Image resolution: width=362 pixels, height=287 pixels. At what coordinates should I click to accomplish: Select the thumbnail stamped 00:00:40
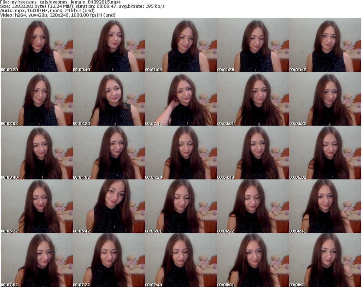[x=109, y=45]
